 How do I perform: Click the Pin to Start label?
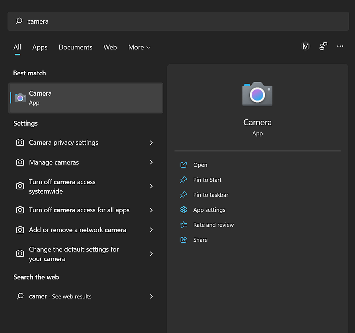tap(207, 180)
